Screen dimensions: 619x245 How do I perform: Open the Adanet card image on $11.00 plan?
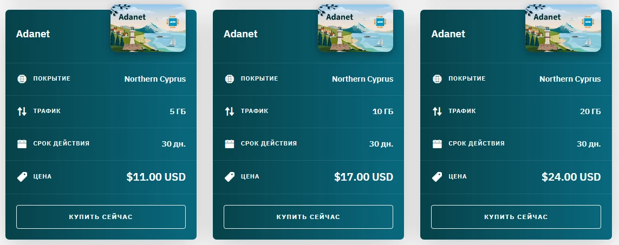pyautogui.click(x=148, y=29)
